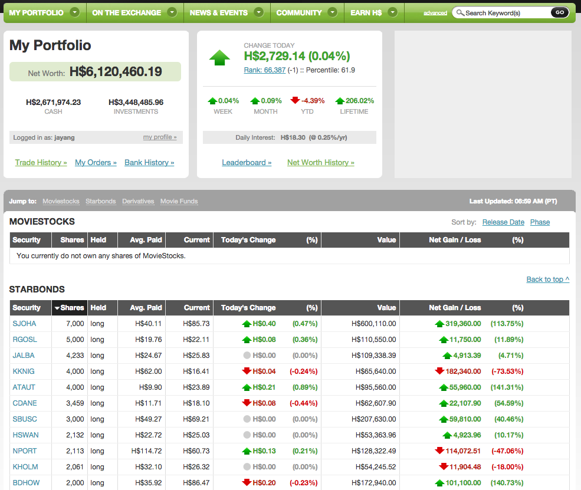Sort Moviestocks by Phase
The height and width of the screenshot is (490, 581).
[x=540, y=222]
